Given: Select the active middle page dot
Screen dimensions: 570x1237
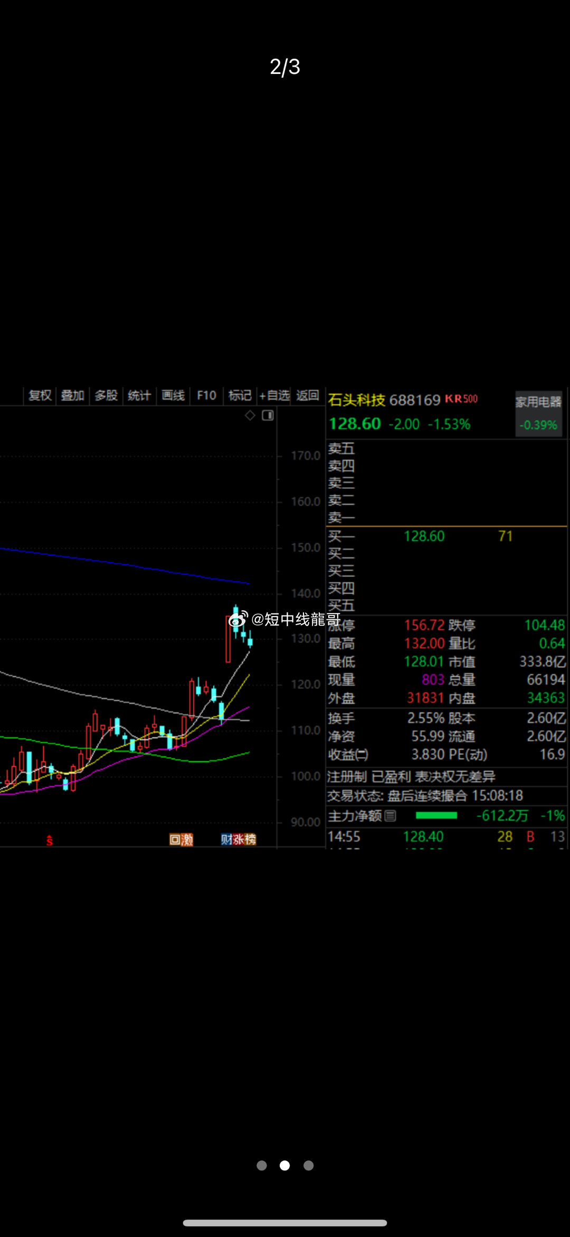Looking at the screenshot, I should coord(285,1165).
